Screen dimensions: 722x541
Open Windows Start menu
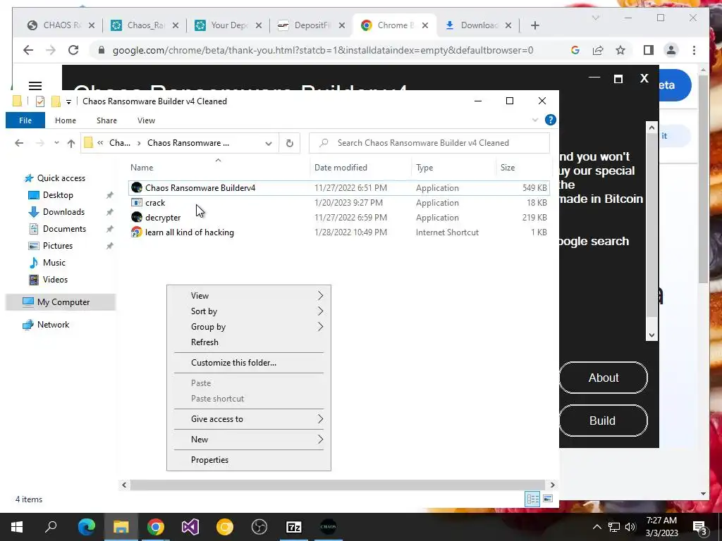click(x=17, y=527)
